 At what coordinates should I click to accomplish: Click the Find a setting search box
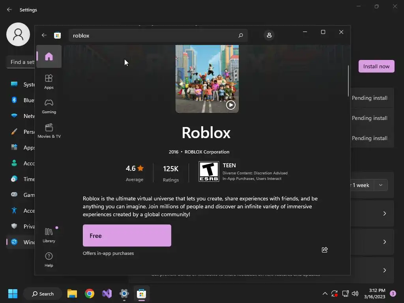pyautogui.click(x=21, y=62)
